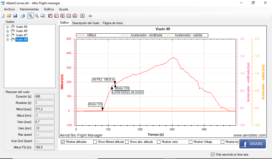
Task: Click the new file icon in toolbar
Action: [x=3, y=16]
